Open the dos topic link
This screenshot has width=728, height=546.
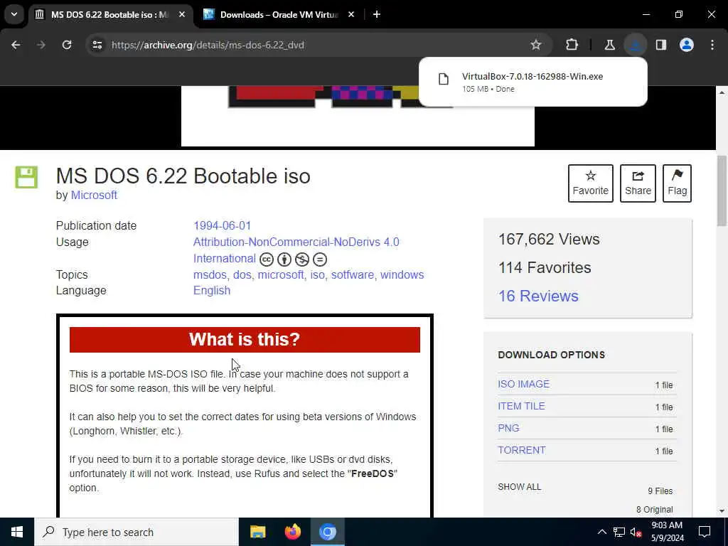pos(242,274)
